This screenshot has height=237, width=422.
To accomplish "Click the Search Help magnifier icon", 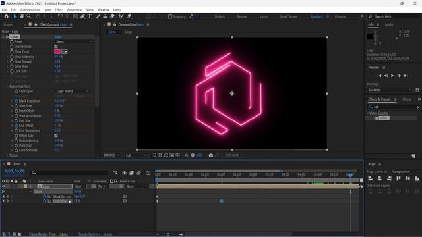I will tap(371, 16).
